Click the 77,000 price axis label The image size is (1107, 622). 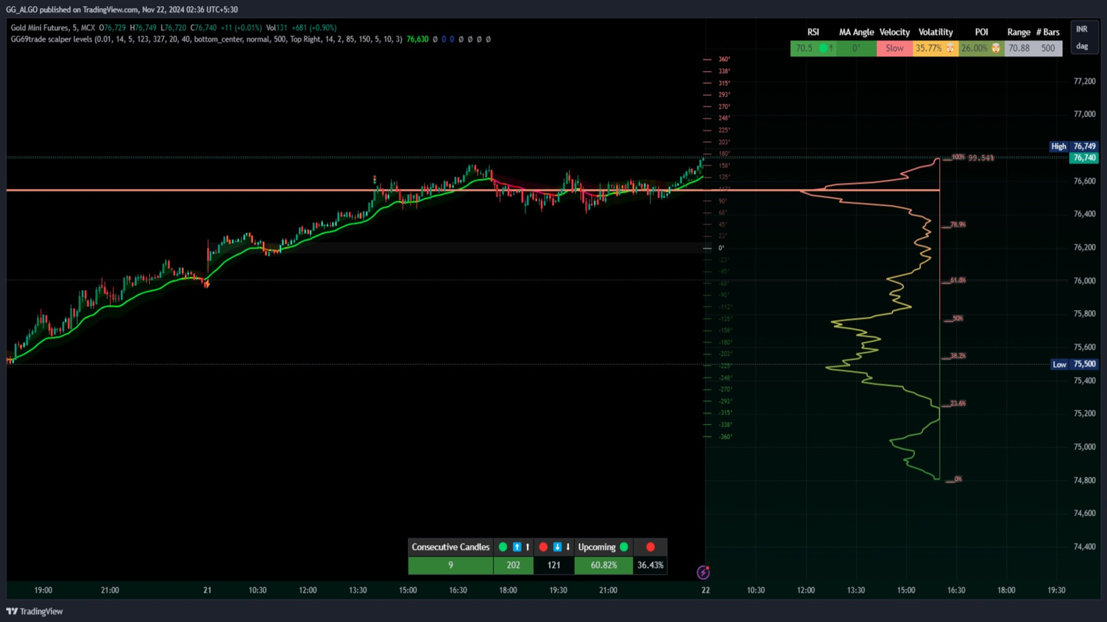tap(1085, 114)
